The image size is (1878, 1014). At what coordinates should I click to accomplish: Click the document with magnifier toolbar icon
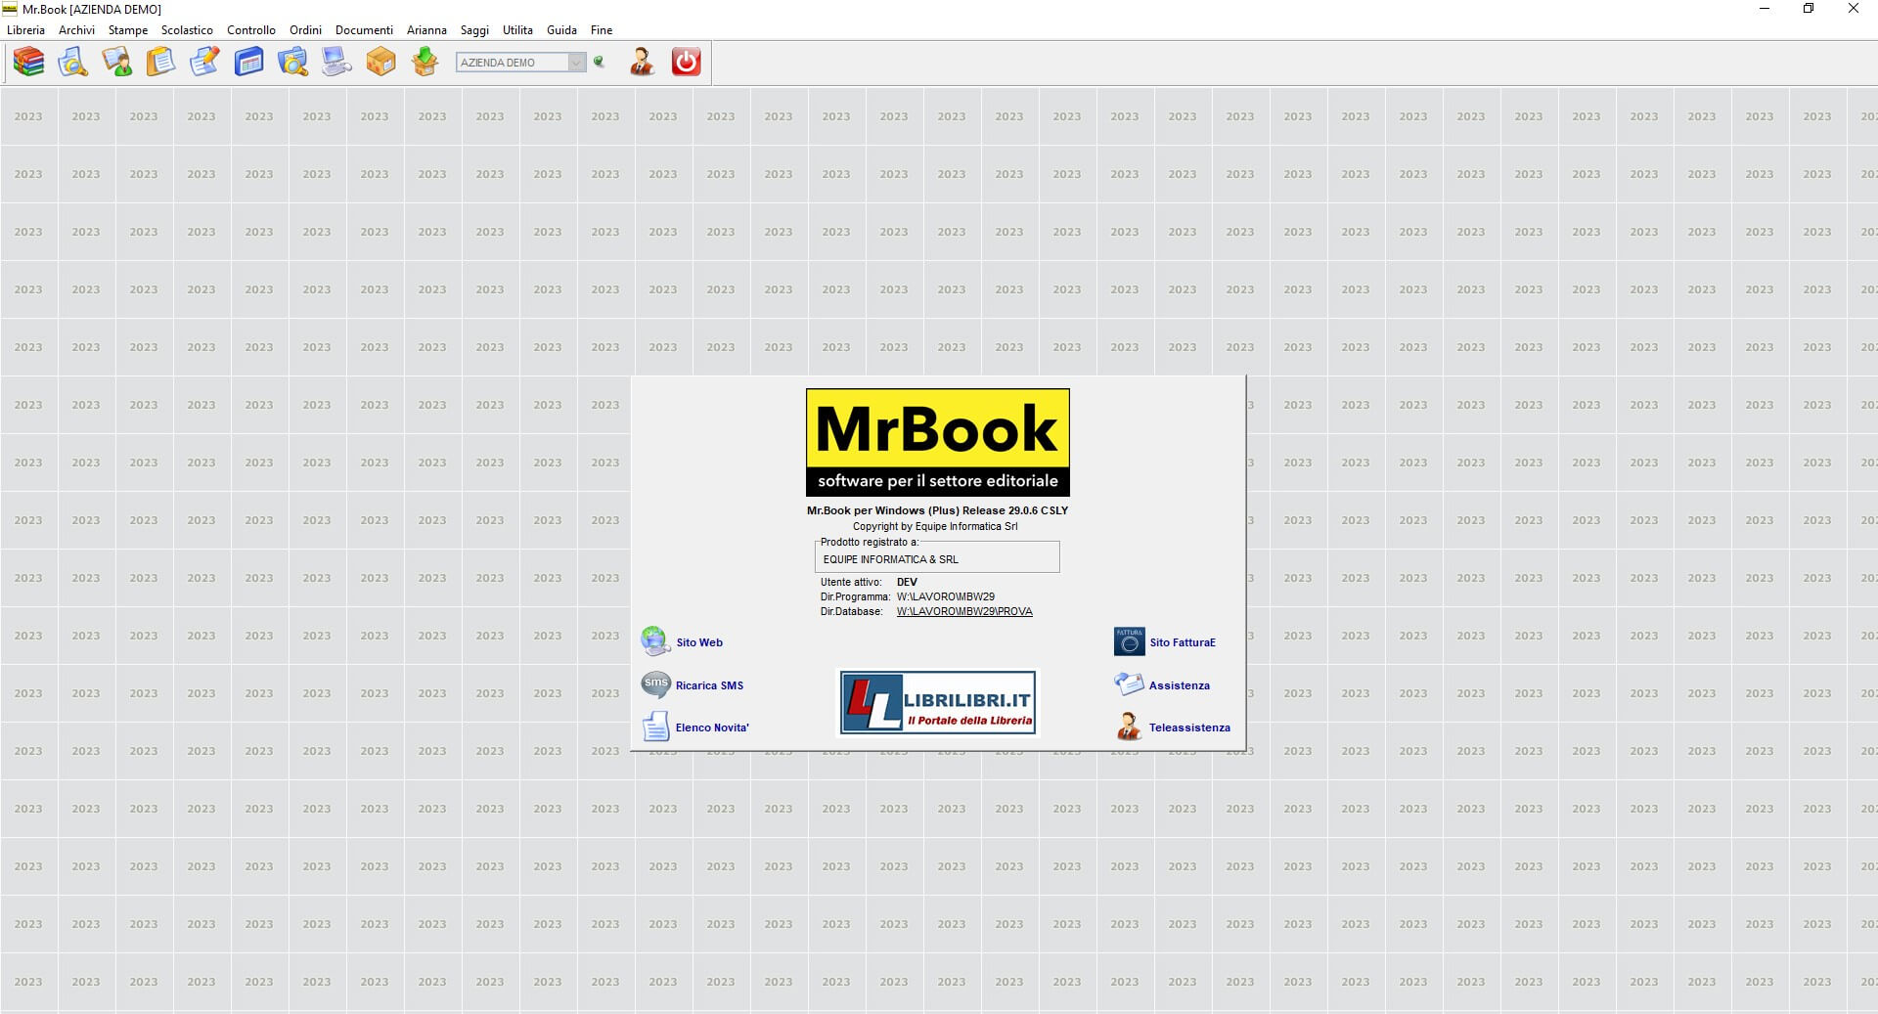[x=72, y=62]
